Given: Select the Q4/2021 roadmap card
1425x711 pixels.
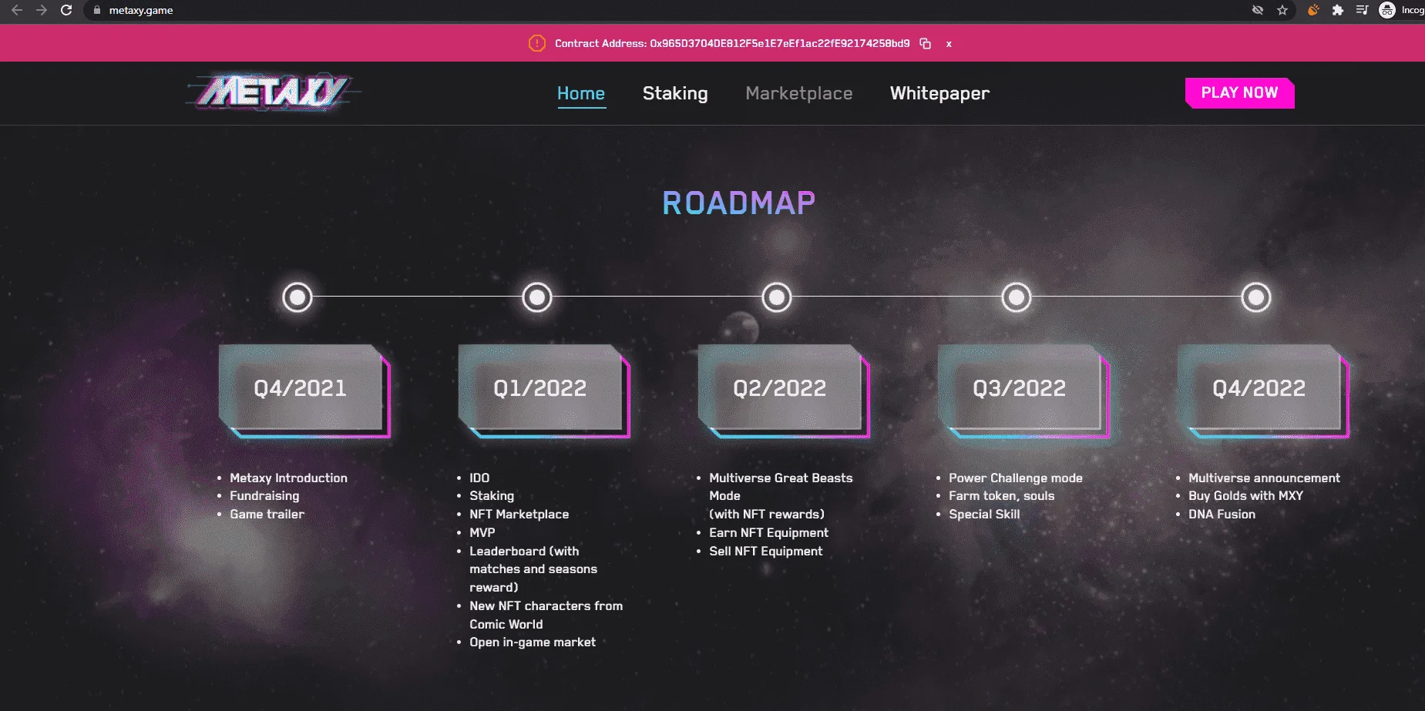Looking at the screenshot, I should [304, 391].
